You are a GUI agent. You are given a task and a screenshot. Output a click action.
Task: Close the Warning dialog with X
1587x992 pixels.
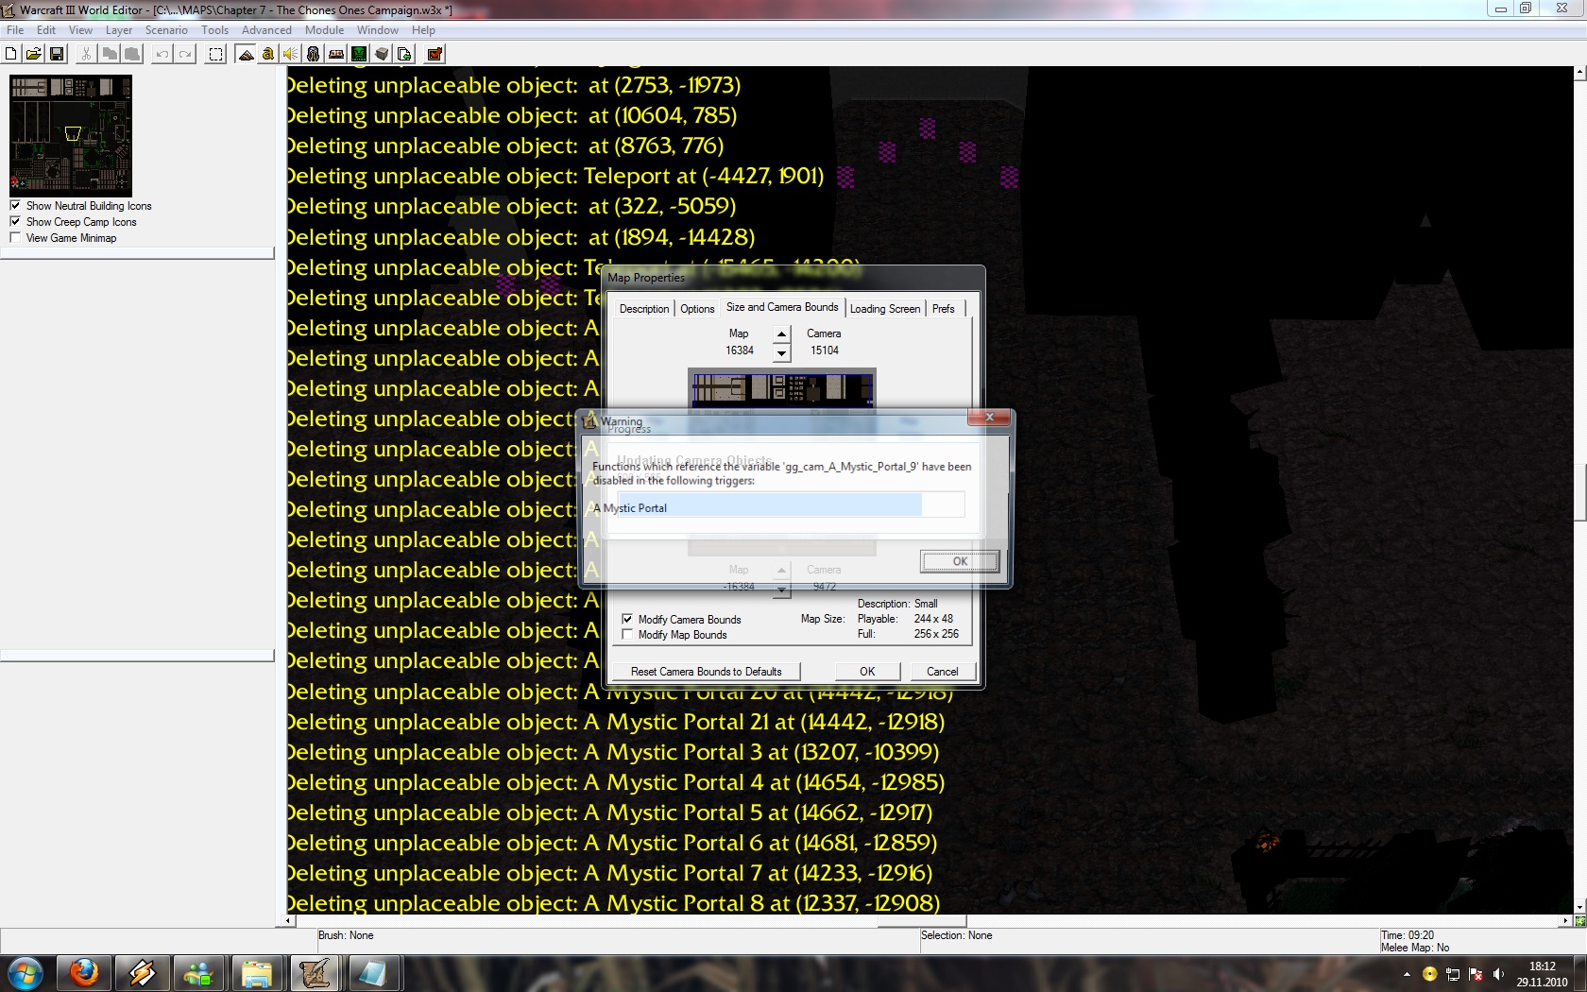[990, 417]
